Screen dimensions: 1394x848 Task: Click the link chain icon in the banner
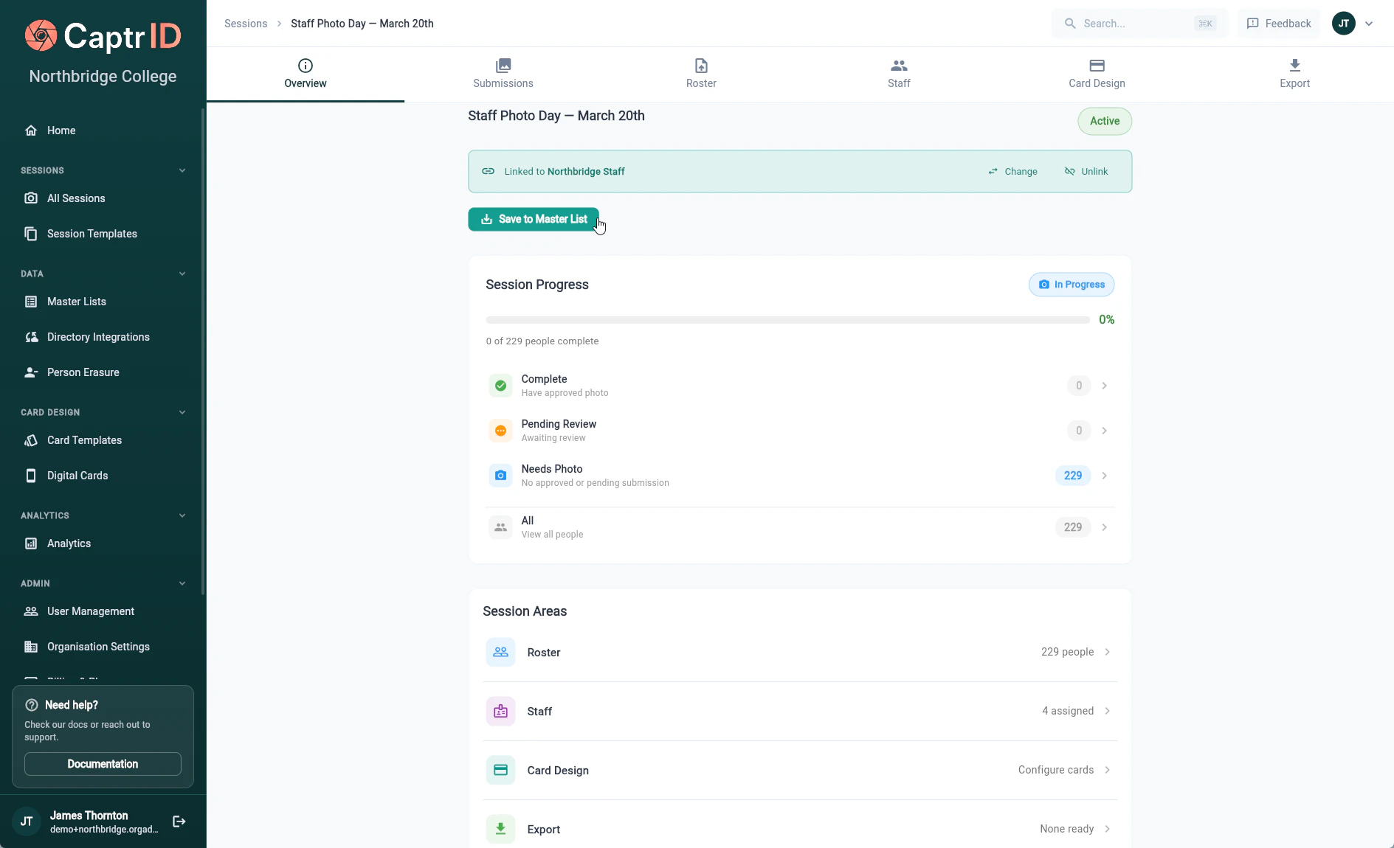pos(488,171)
